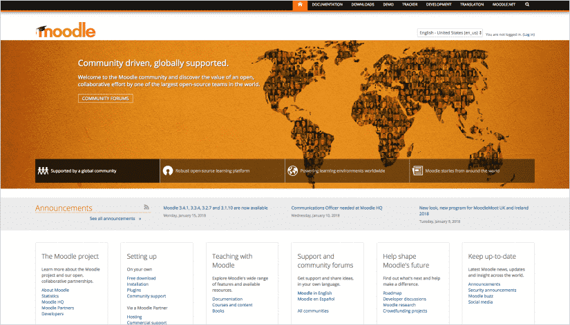The height and width of the screenshot is (325, 570).
Task: Go to the Demo menu item
Action: (x=388, y=5)
